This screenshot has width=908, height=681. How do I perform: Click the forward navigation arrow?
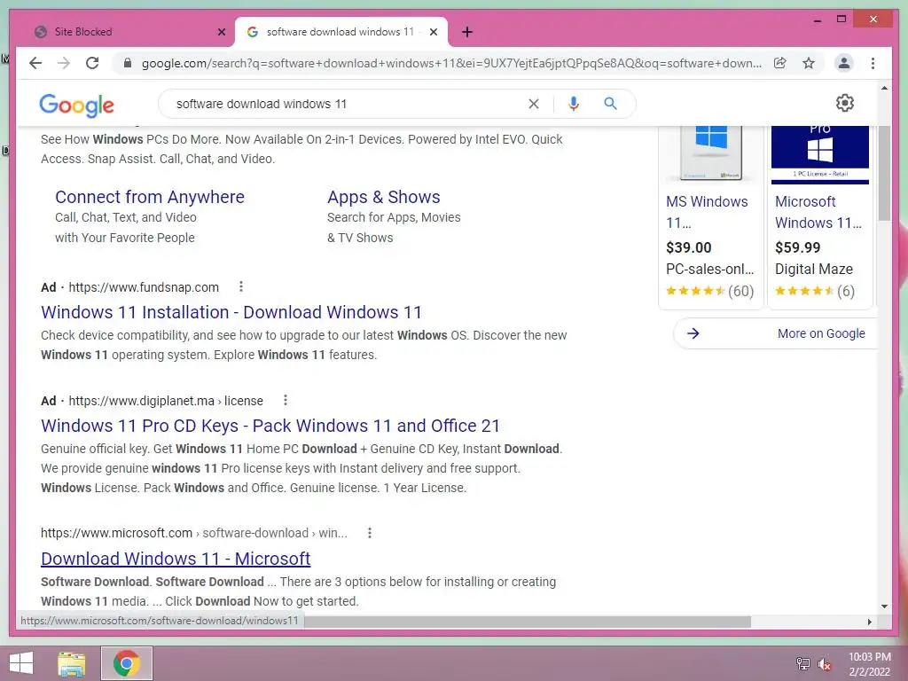point(64,63)
